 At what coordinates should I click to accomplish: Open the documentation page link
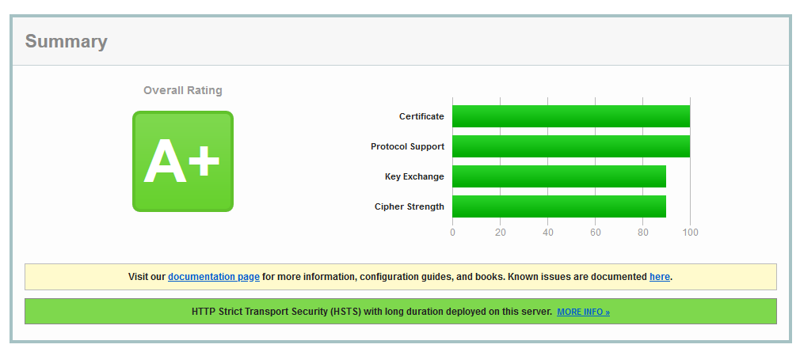(214, 277)
